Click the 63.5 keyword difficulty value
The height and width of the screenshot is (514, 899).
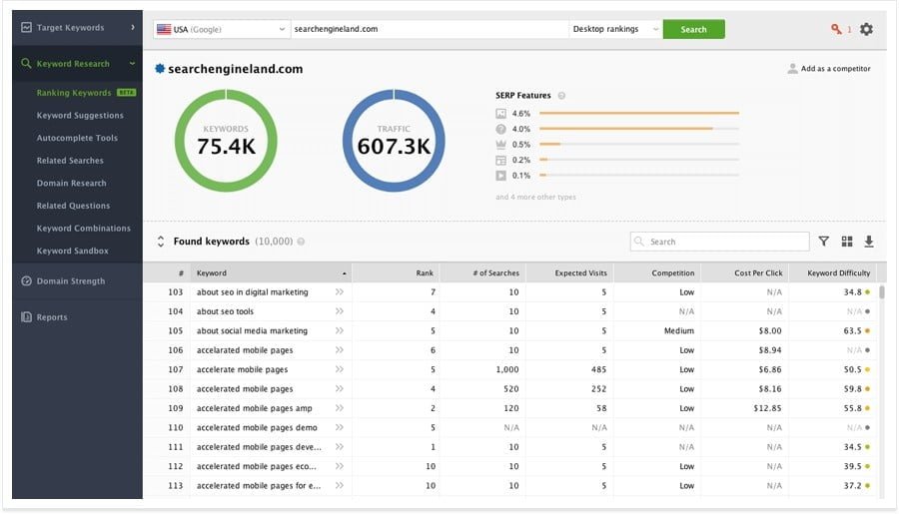click(x=852, y=330)
